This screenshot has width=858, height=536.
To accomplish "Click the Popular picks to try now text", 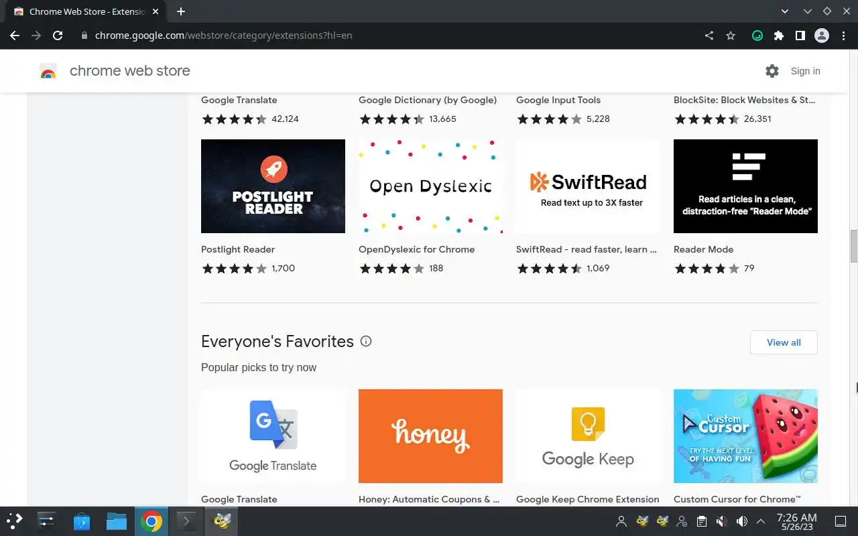I will point(259,367).
